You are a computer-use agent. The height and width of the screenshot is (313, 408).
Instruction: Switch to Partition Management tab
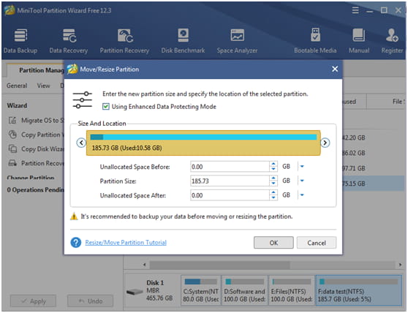point(36,70)
